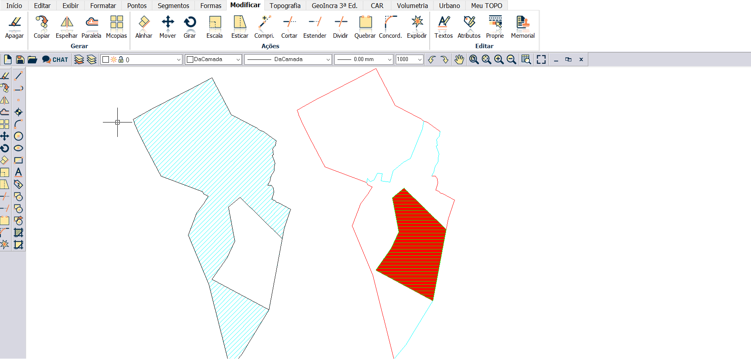Open the CHAT button
The image size is (751, 359).
click(x=55, y=59)
